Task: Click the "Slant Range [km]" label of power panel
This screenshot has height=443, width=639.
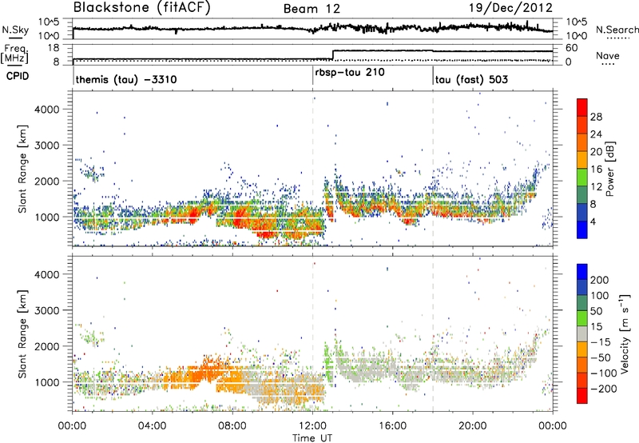Action: 22,169
